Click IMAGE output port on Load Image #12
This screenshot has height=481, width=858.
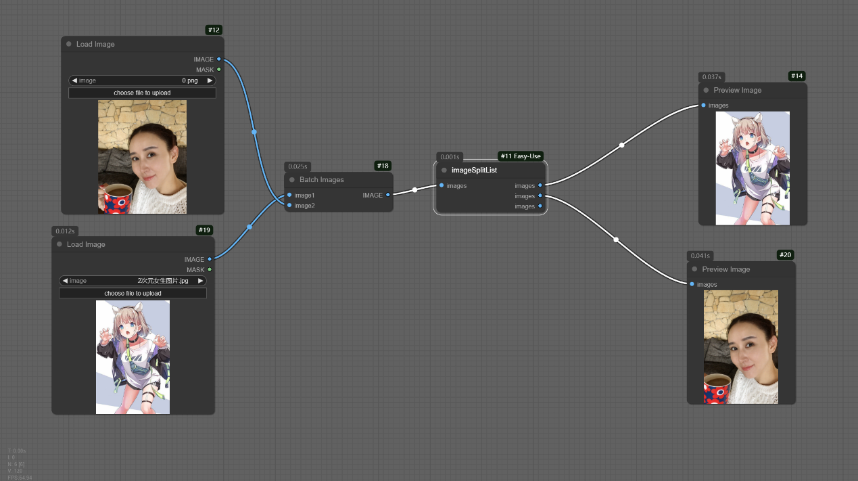coord(219,60)
